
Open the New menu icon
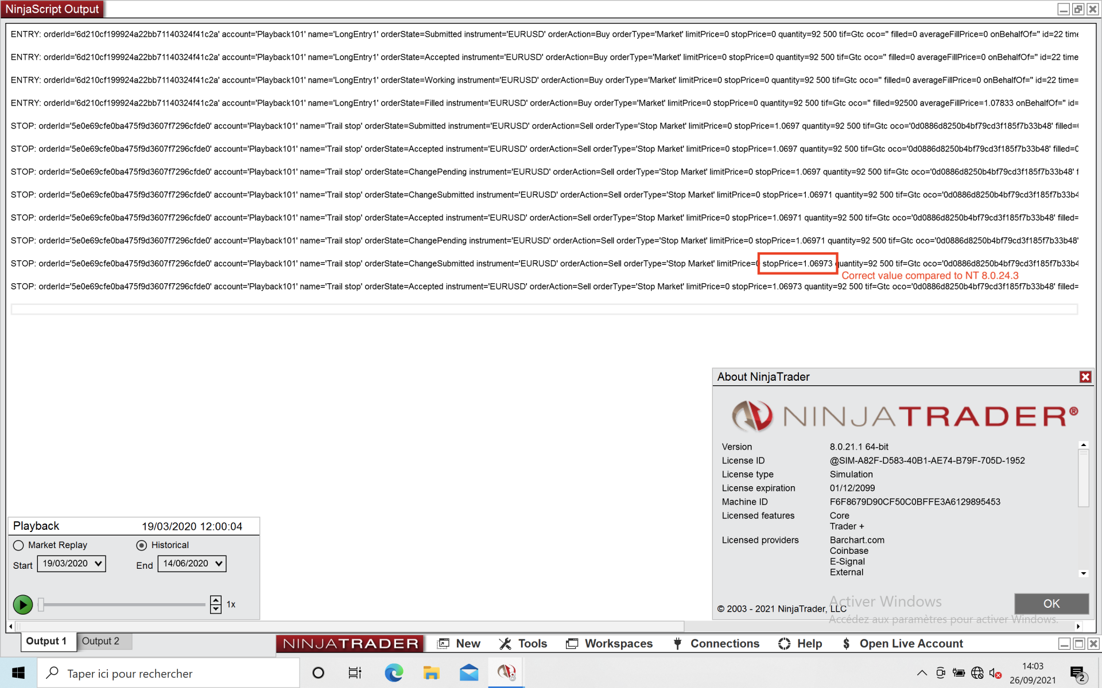pos(444,644)
